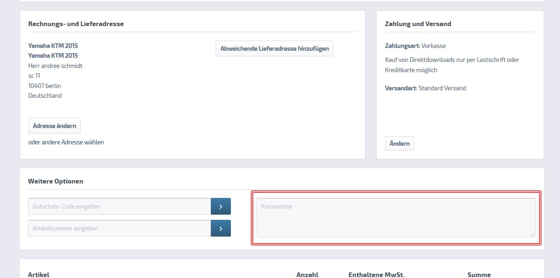Focus the Gutschein-Code eingeben field
This screenshot has width=560, height=278.
[x=120, y=206]
